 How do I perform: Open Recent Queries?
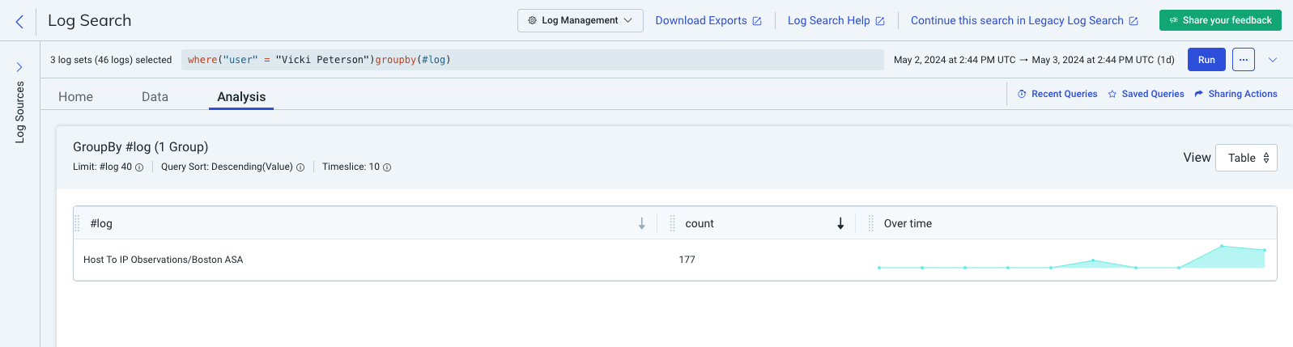(1057, 95)
